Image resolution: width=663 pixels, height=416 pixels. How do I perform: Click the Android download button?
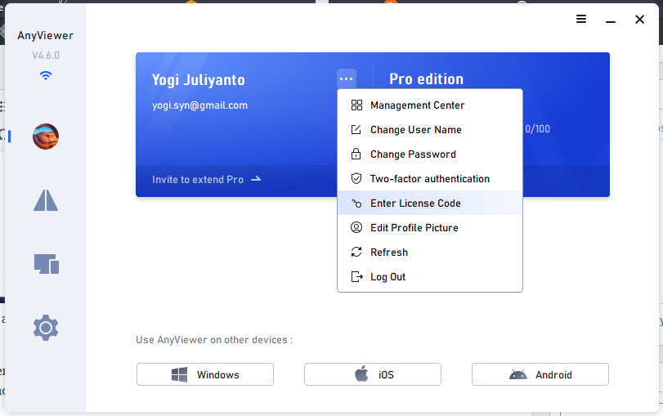pos(540,374)
